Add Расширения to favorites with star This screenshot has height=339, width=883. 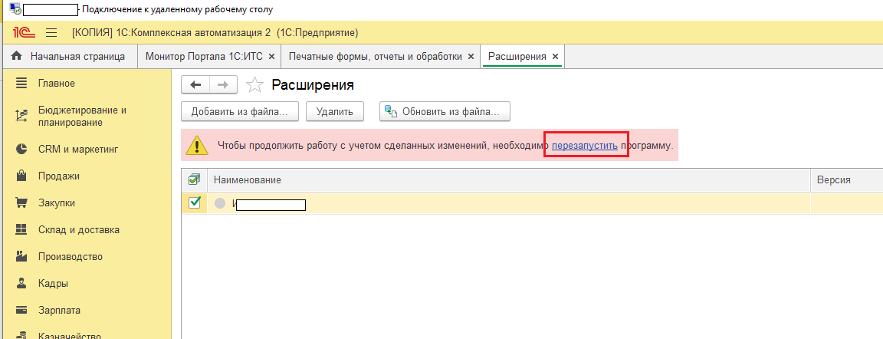(255, 85)
